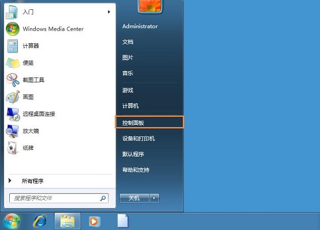Open the Administrator user folder

tap(140, 26)
